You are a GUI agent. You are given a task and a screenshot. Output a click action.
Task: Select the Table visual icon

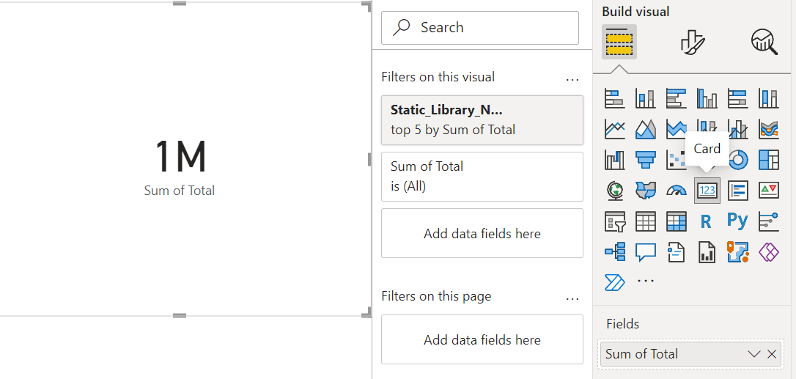[x=646, y=221]
